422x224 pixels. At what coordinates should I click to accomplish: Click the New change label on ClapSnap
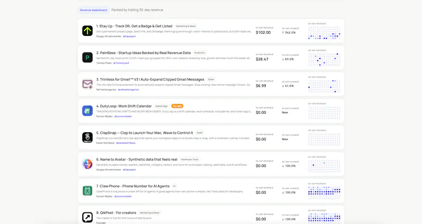pyautogui.click(x=285, y=139)
